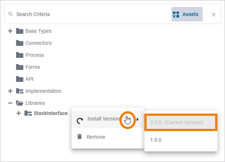This screenshot has width=225, height=162.
Task: Collapse the Libraries node
Action: click(10, 103)
